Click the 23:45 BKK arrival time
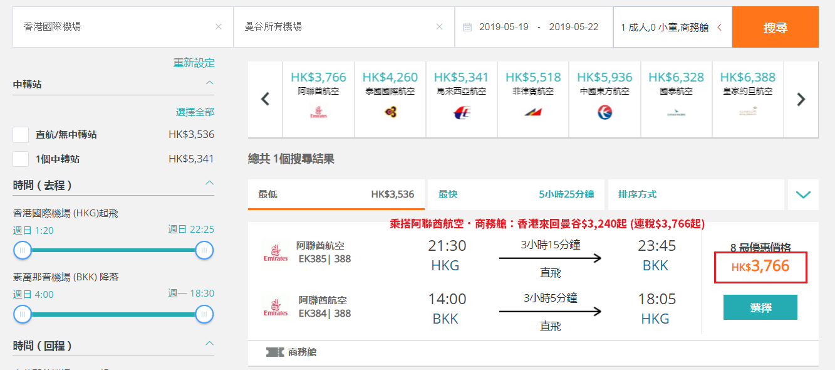Screen dimensions: 835x370 pos(657,245)
